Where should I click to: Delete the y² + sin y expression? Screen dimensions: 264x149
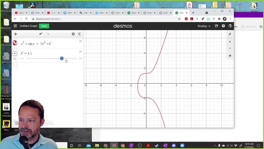[x=80, y=41]
